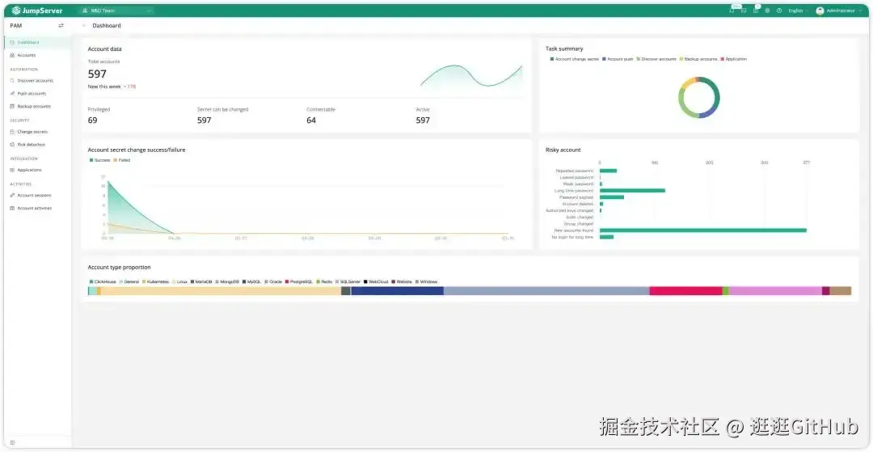Toggle the Failed legend series
Image resolution: width=873 pixels, height=452 pixels.
(122, 160)
